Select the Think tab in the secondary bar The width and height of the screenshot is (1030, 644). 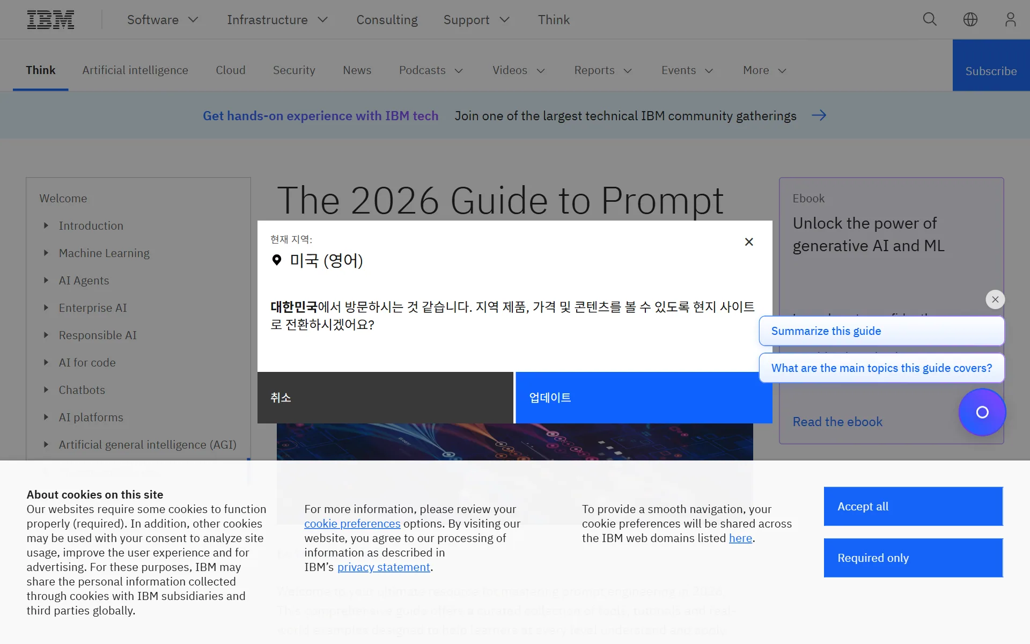point(41,70)
